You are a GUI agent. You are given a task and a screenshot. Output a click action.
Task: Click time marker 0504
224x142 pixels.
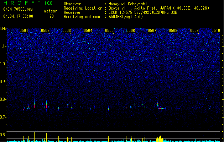(88, 31)
